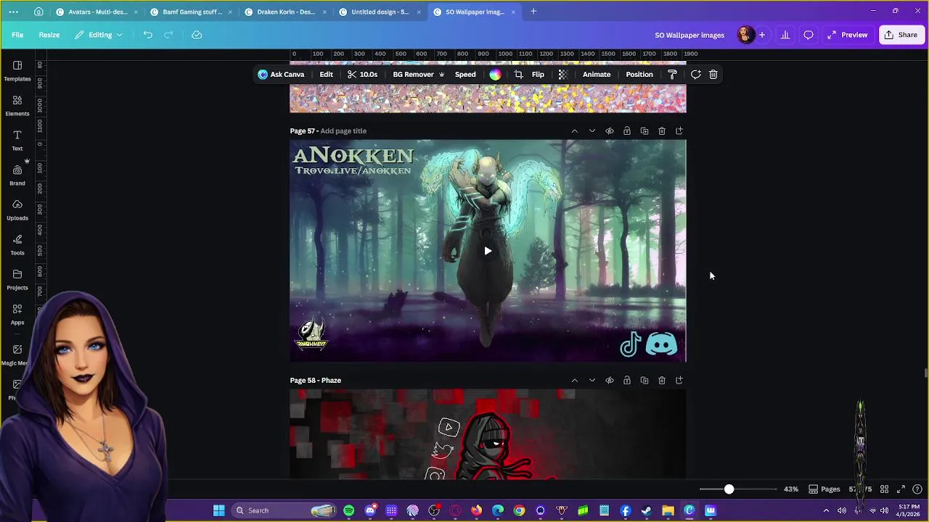The image size is (929, 522).
Task: Open the browser menu three dots
Action: [13, 12]
